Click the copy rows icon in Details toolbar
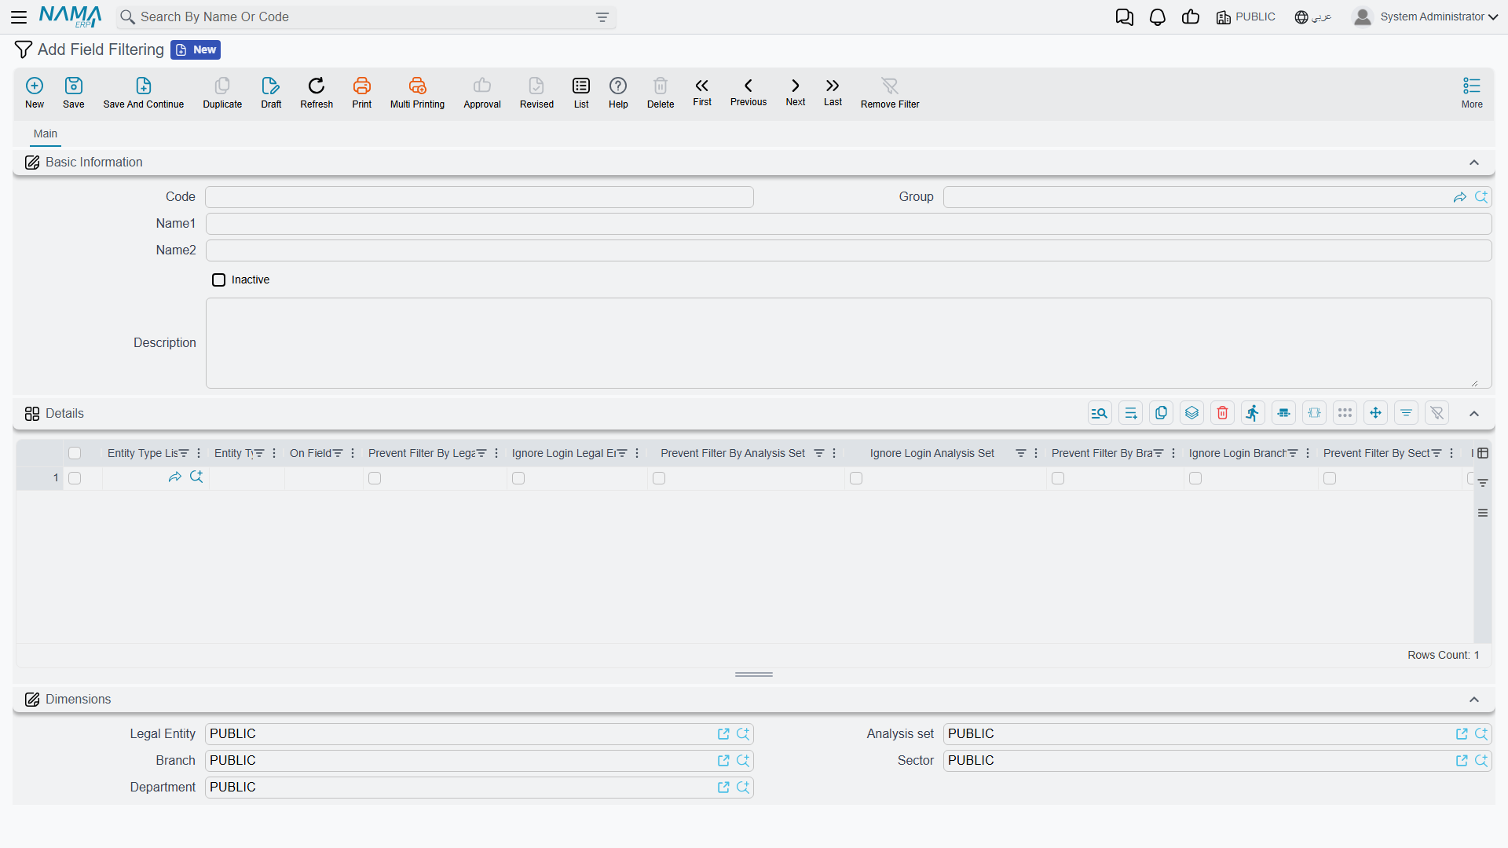Screen dimensions: 1508x848 [1162, 413]
